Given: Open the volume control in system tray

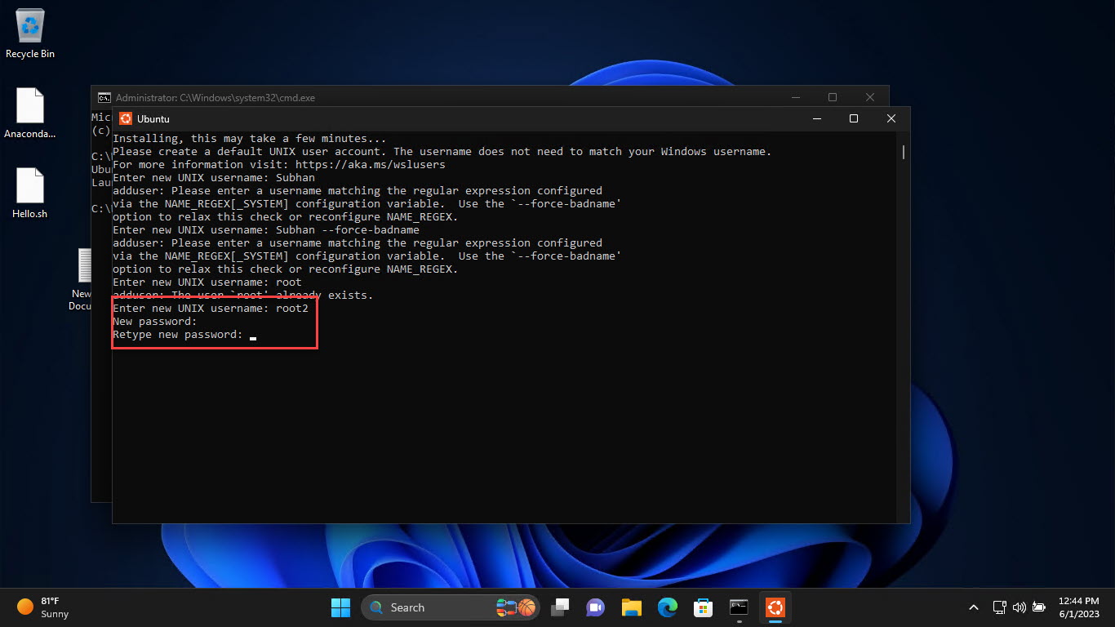Looking at the screenshot, I should (x=1019, y=607).
